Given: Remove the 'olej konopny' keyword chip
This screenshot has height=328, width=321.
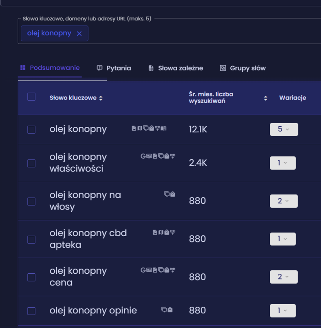Looking at the screenshot, I should (79, 33).
